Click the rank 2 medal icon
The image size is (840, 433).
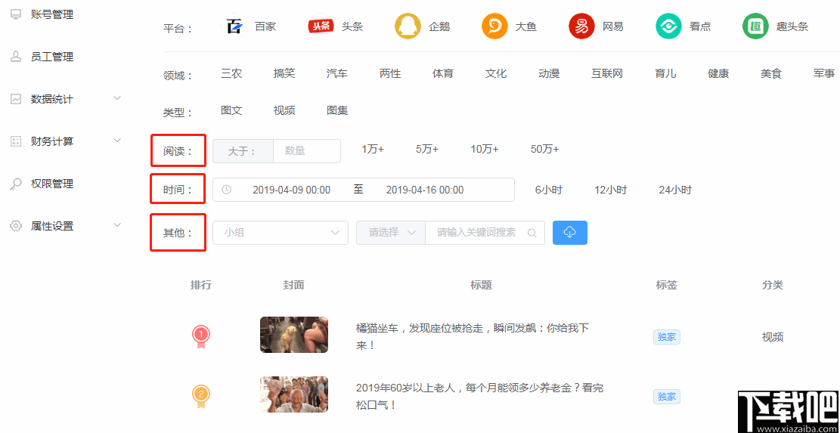point(201,397)
